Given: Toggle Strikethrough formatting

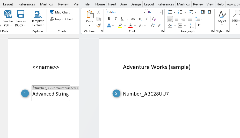Looking at the screenshot, I should tap(133, 19).
